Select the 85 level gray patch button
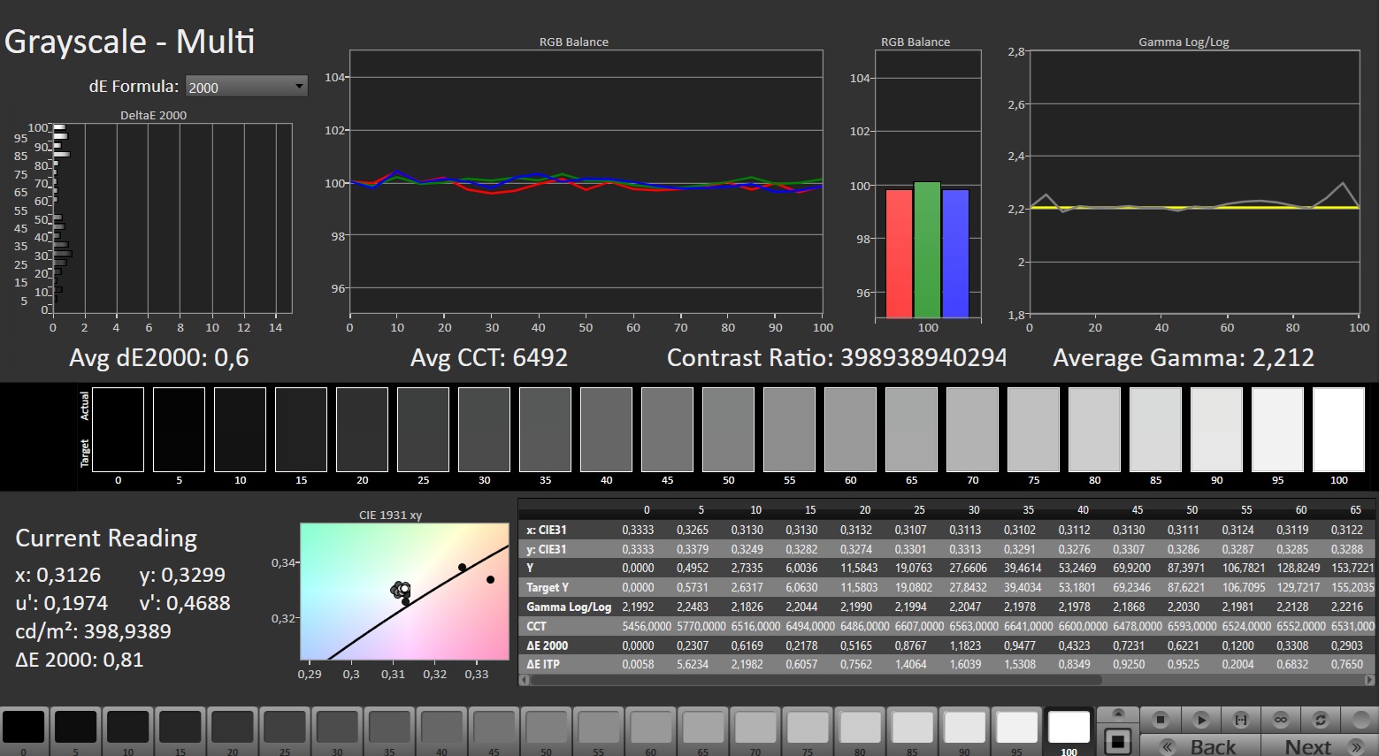The width and height of the screenshot is (1379, 756). click(912, 730)
